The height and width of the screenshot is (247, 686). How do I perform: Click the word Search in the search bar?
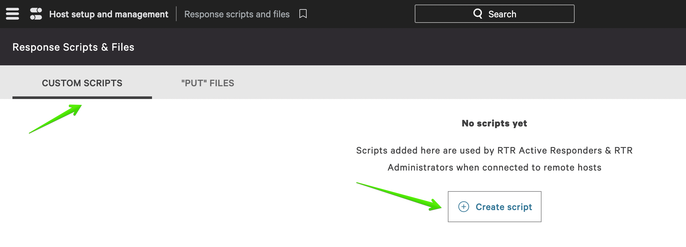(502, 14)
